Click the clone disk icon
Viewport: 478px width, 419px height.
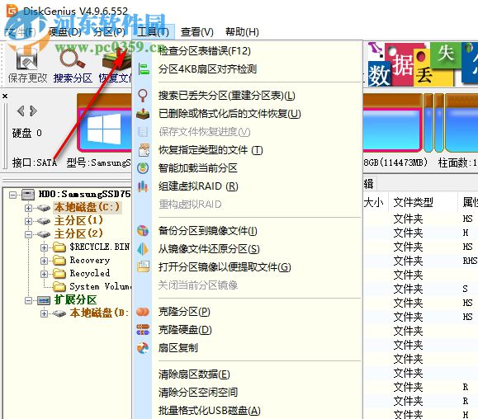[143, 329]
